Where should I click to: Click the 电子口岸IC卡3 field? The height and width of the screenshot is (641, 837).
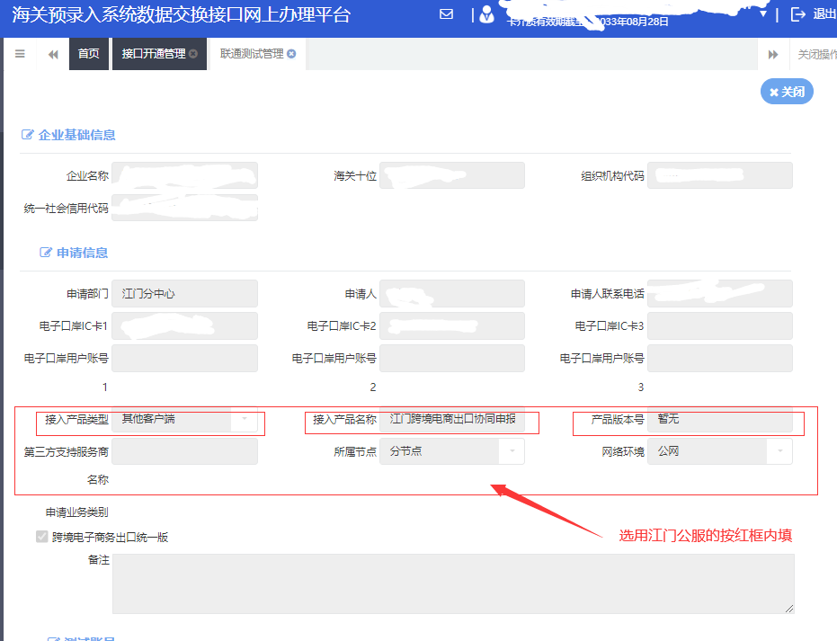(720, 326)
